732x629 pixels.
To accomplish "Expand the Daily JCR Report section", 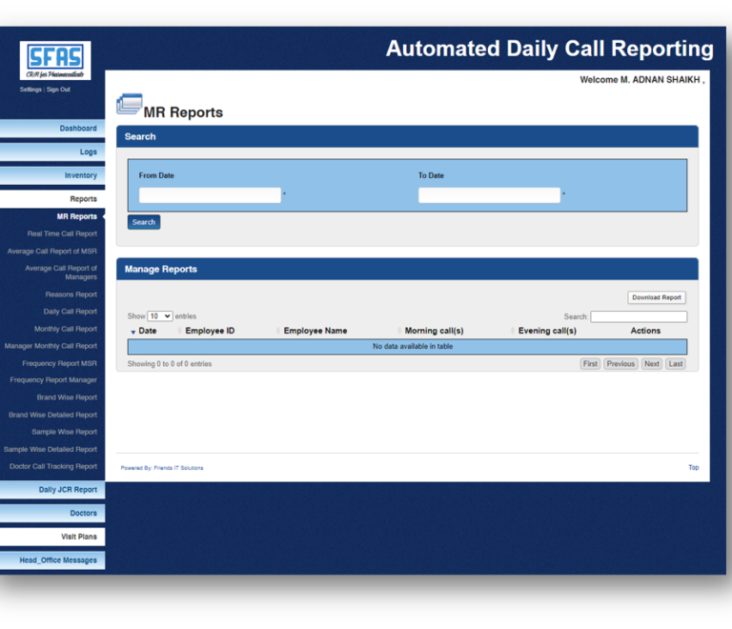I will coord(68,490).
